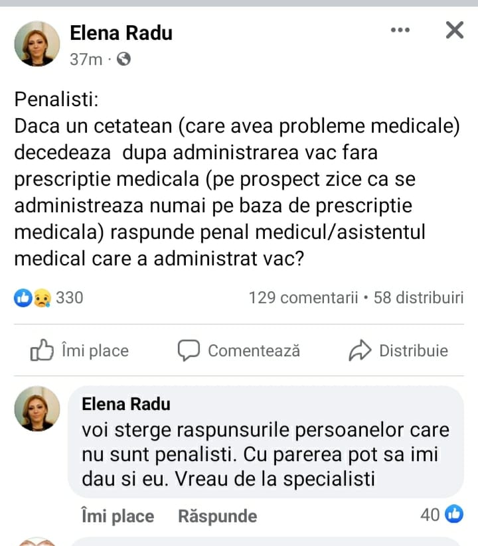Show who reacted via the 330 count
Viewport: 478px width, 546px height.
70,298
